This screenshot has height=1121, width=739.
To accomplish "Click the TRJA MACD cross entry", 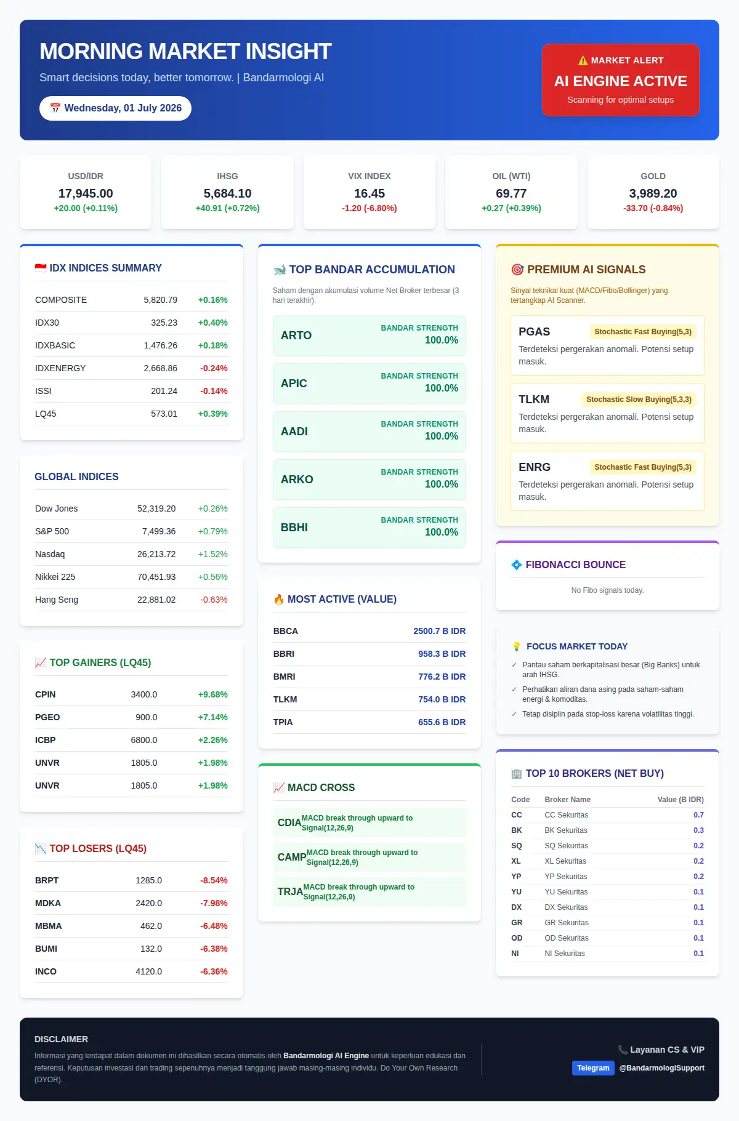I will point(369,892).
